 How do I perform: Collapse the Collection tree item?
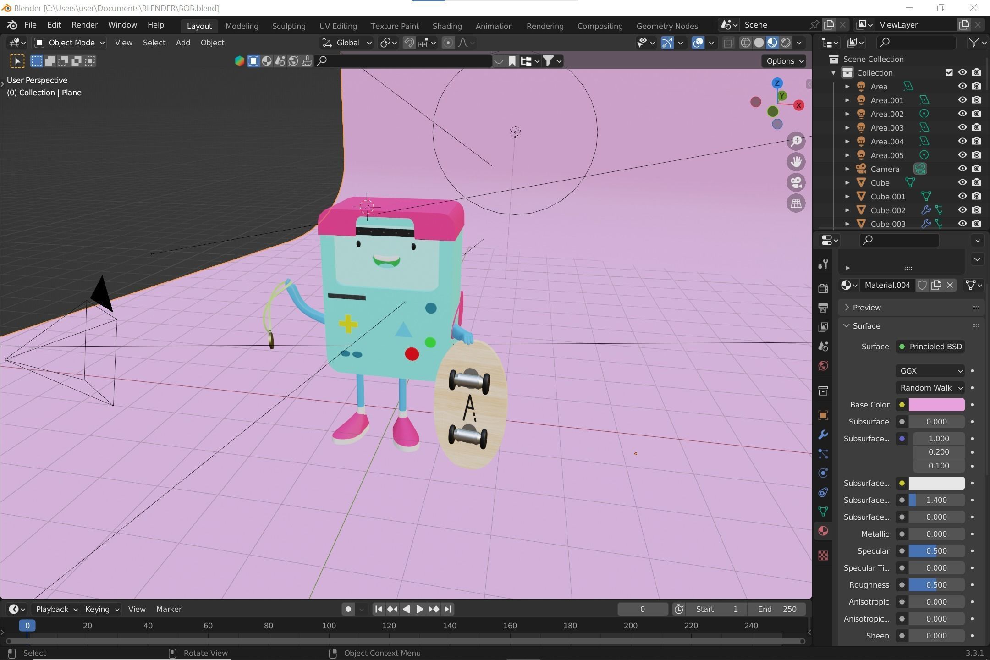833,72
